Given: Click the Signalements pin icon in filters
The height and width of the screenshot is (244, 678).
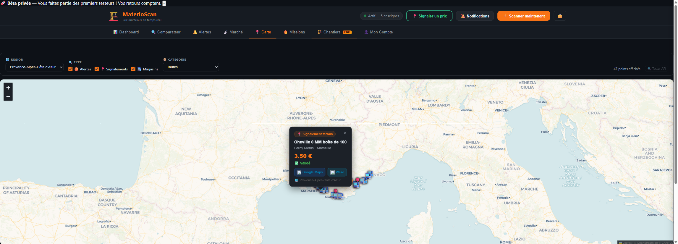Looking at the screenshot, I should coord(103,69).
